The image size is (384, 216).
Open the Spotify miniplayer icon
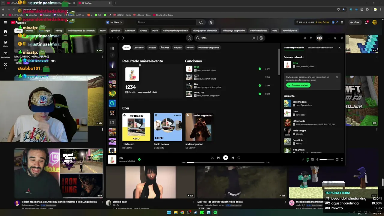337,160
